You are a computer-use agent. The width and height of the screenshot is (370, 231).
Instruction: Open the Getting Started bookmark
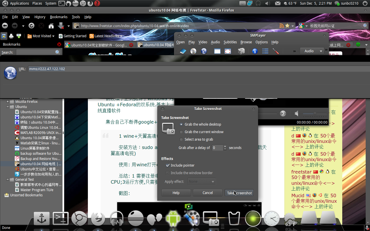pyautogui.click(x=73, y=36)
